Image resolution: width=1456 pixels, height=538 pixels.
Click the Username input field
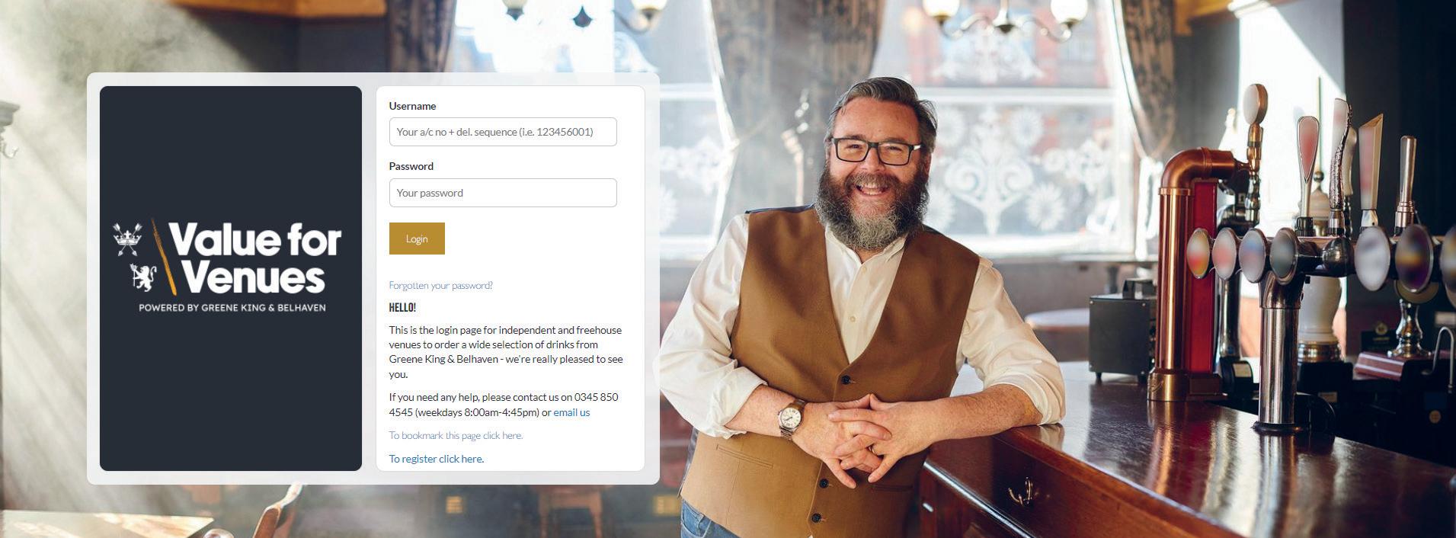pos(503,132)
